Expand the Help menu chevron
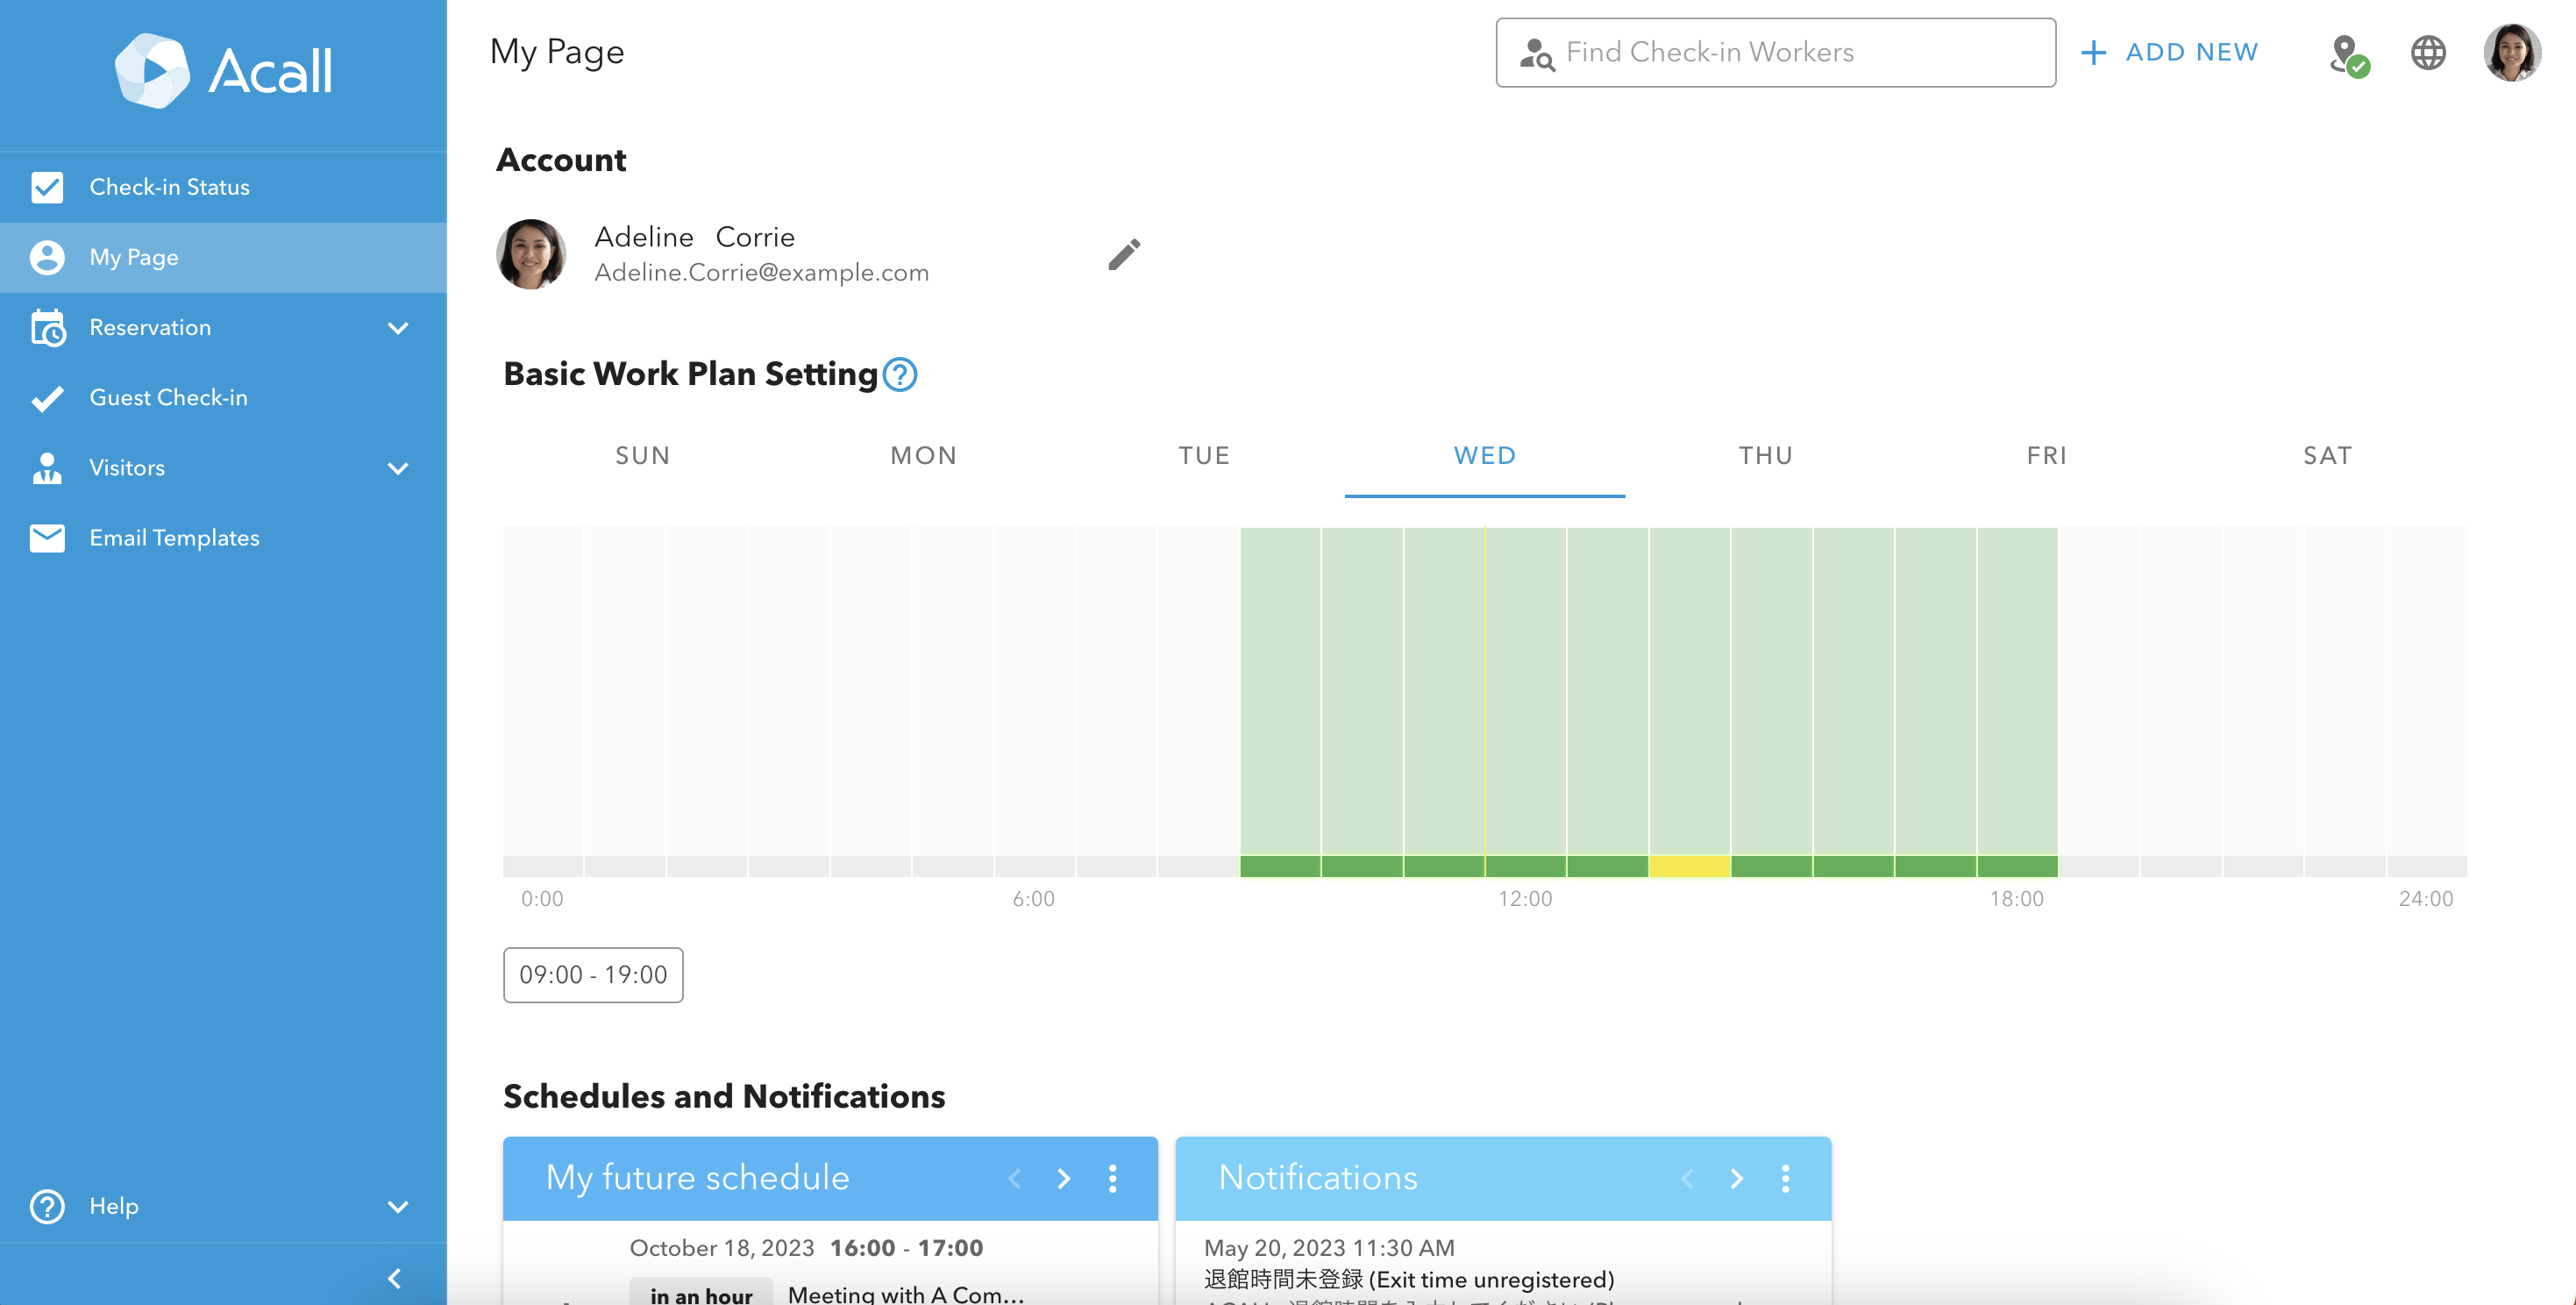 [x=397, y=1206]
